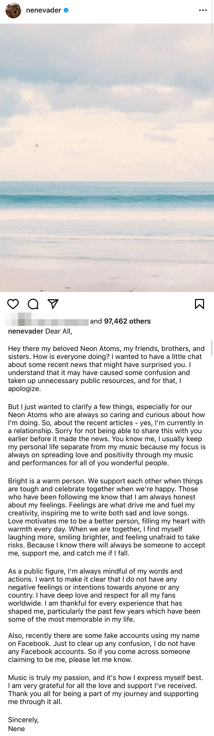Open the beach and ocean photo
Viewport: 214px width, 736px height.
click(107, 158)
